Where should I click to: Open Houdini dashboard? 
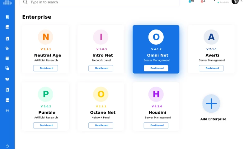[156, 125]
